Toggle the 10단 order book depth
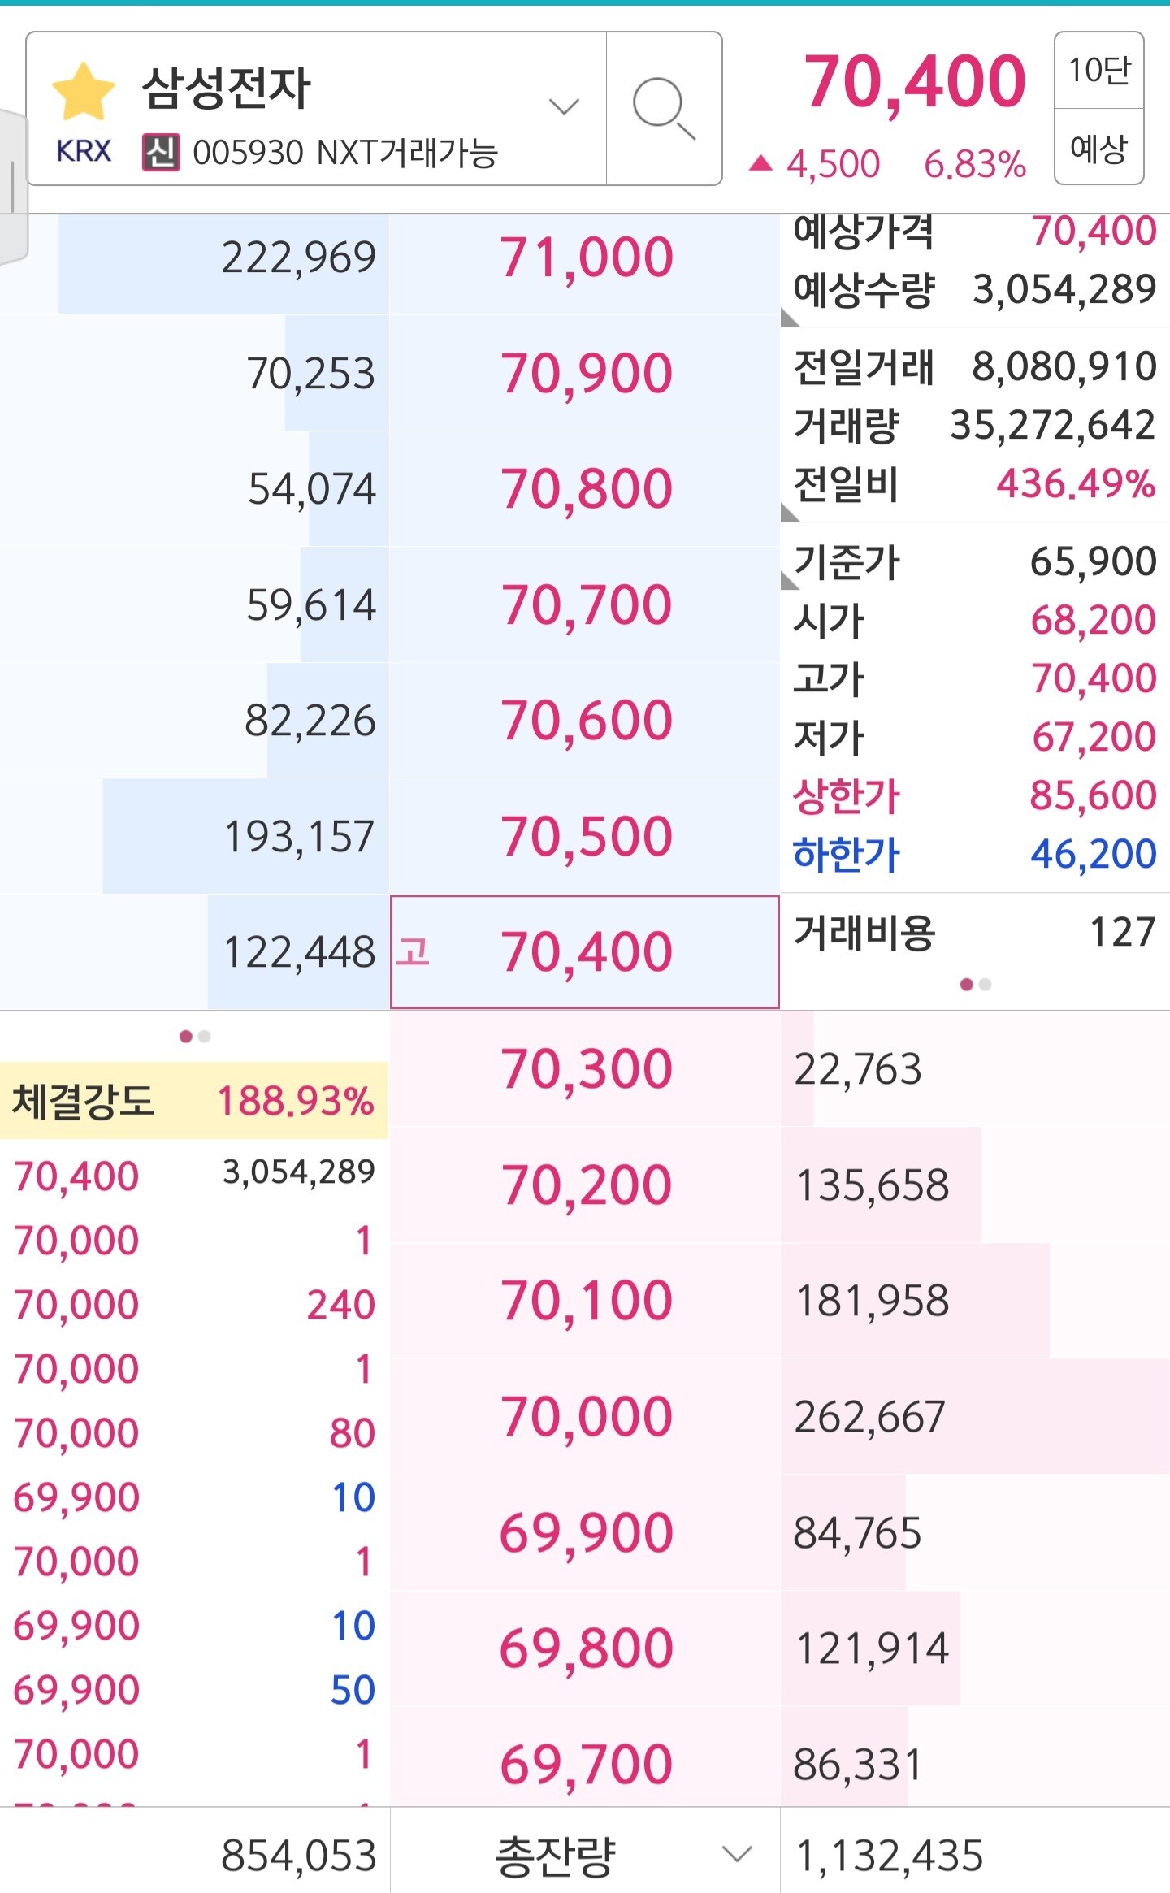 [1098, 71]
